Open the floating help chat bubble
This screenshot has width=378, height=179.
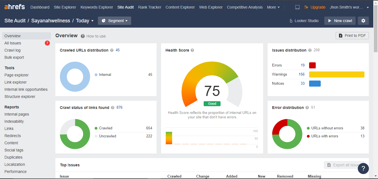pyautogui.click(x=363, y=169)
